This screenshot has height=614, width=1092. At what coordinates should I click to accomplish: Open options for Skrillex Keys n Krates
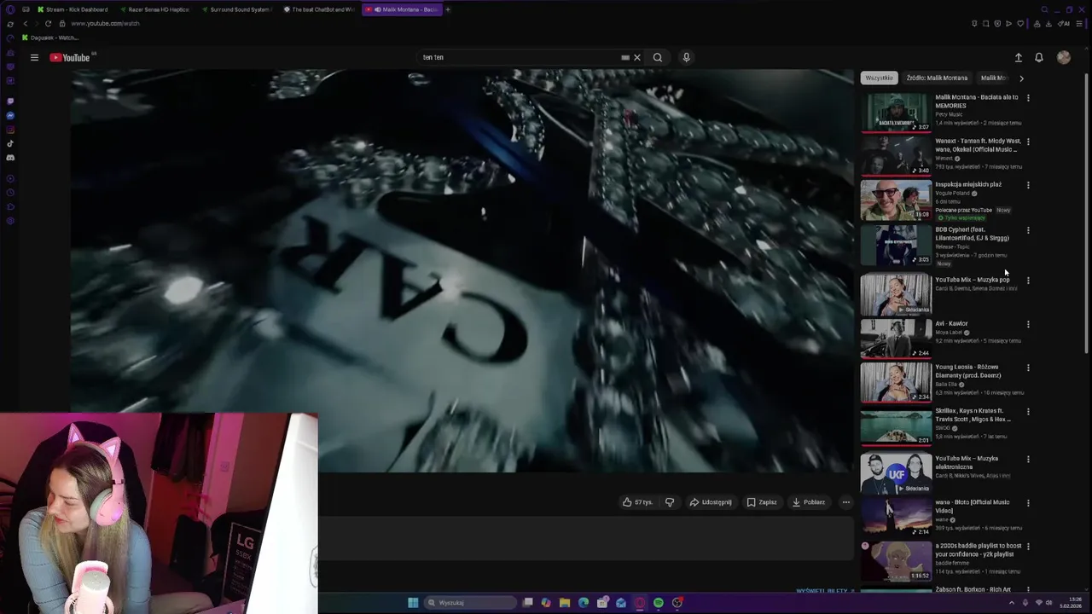pos(1028,411)
